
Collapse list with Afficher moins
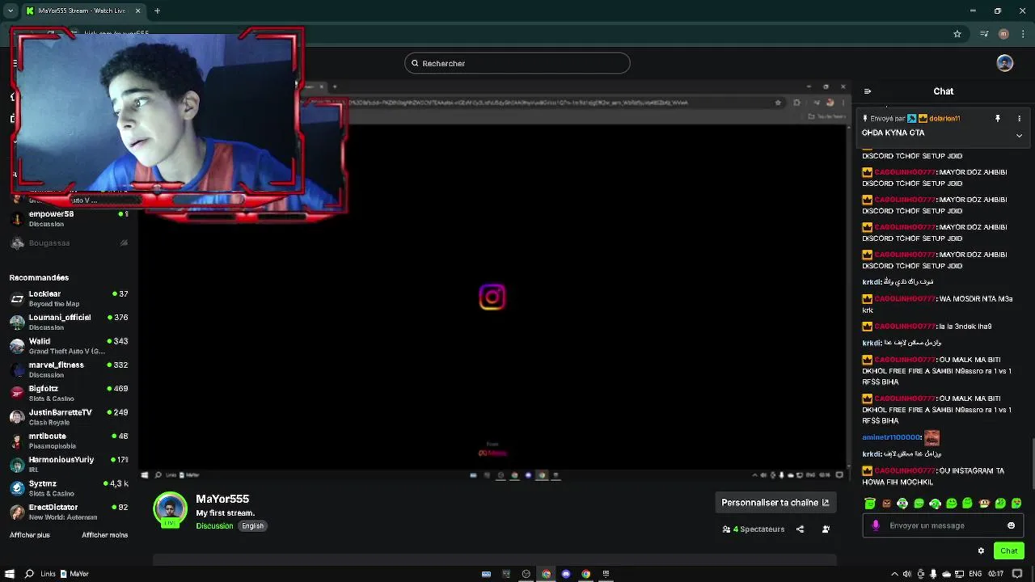[104, 535]
